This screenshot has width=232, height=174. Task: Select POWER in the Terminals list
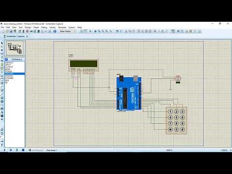tap(8, 72)
